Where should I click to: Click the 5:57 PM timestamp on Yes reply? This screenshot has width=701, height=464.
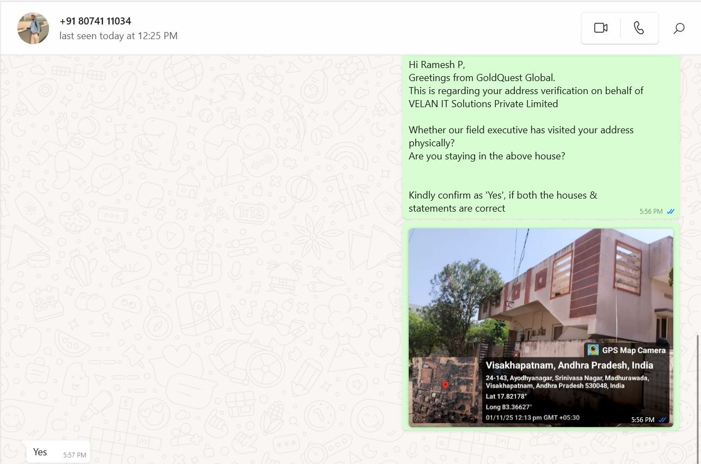click(75, 455)
